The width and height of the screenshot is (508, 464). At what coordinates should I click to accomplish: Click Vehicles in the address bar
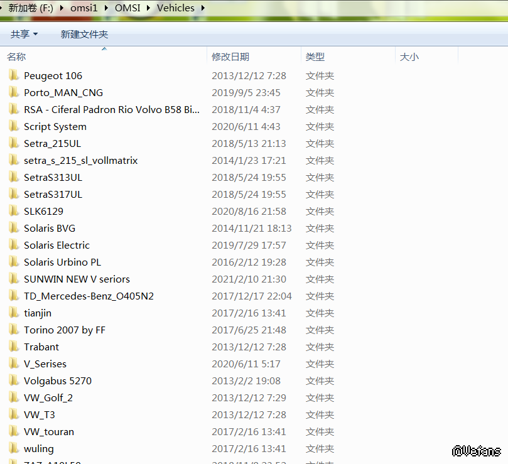click(x=176, y=8)
